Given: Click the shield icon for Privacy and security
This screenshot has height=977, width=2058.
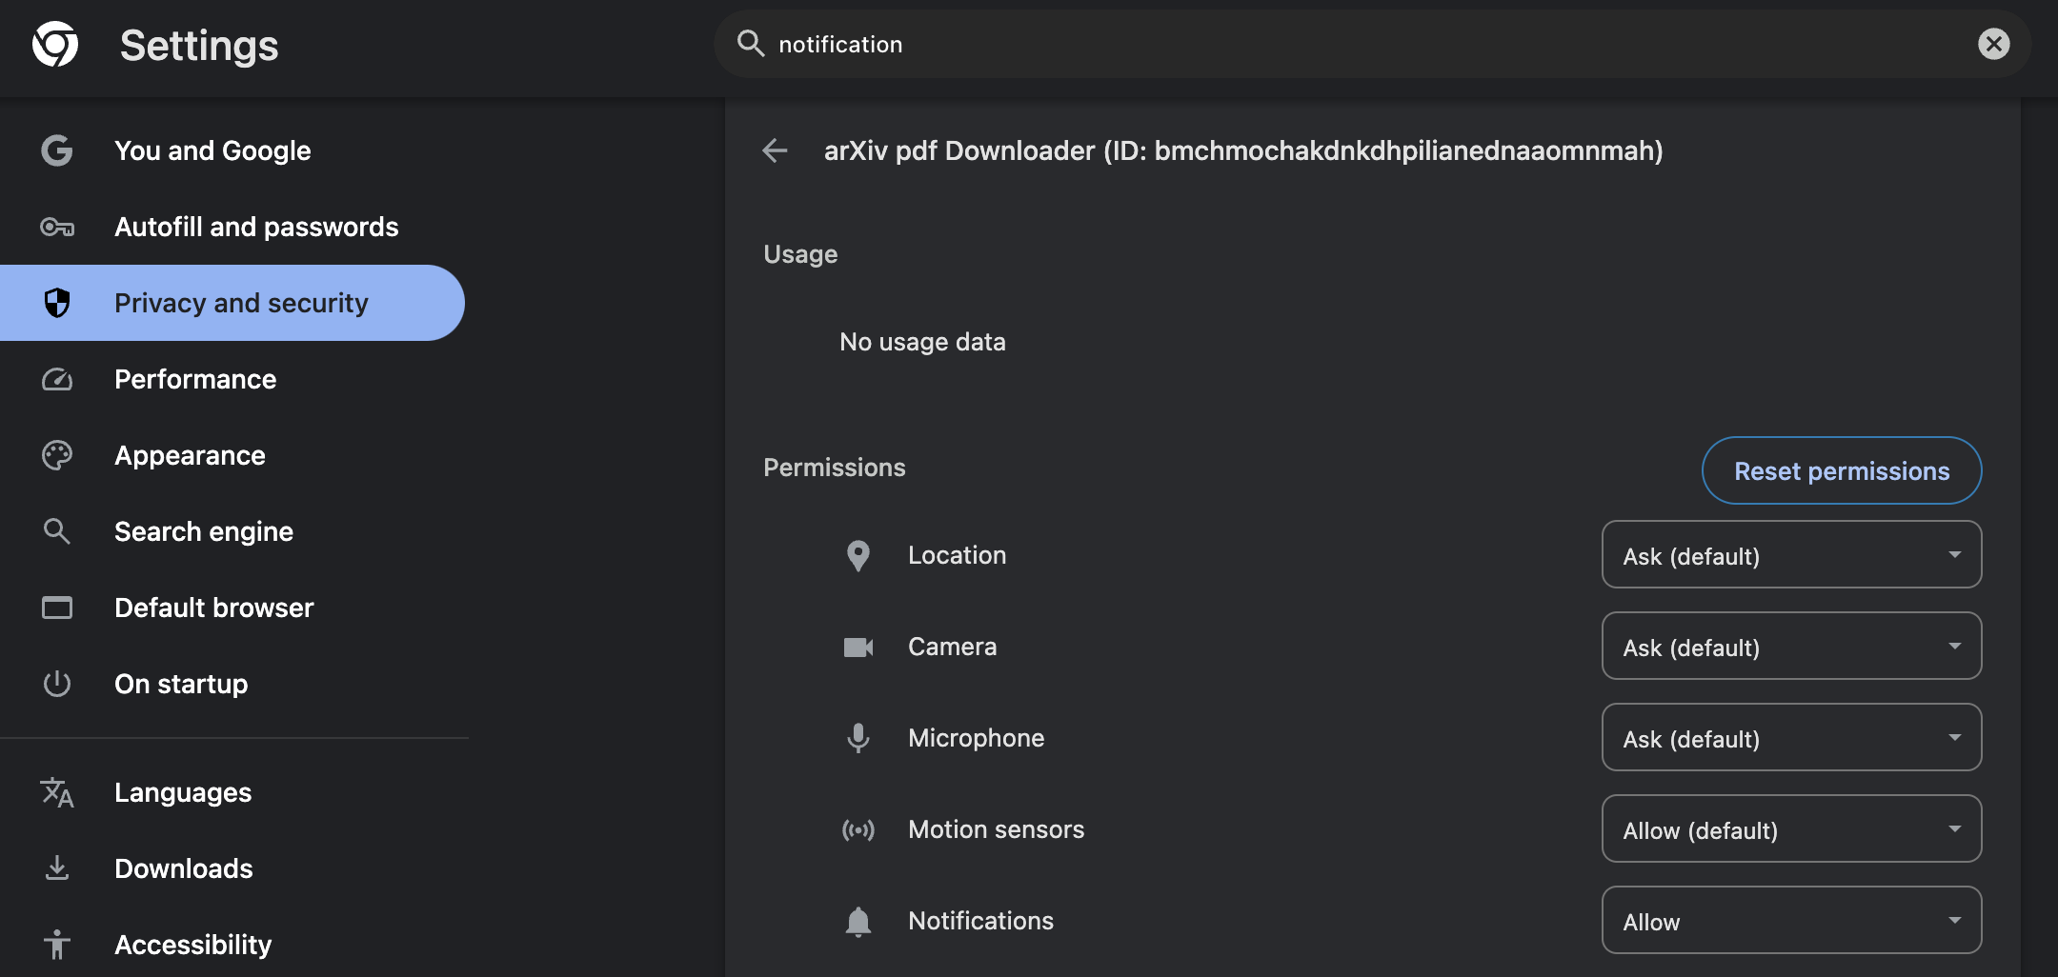Looking at the screenshot, I should (57, 303).
